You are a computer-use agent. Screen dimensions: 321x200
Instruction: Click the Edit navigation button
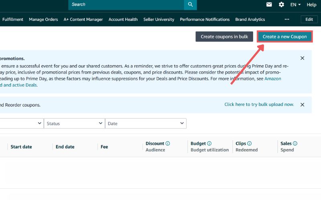click(x=309, y=19)
